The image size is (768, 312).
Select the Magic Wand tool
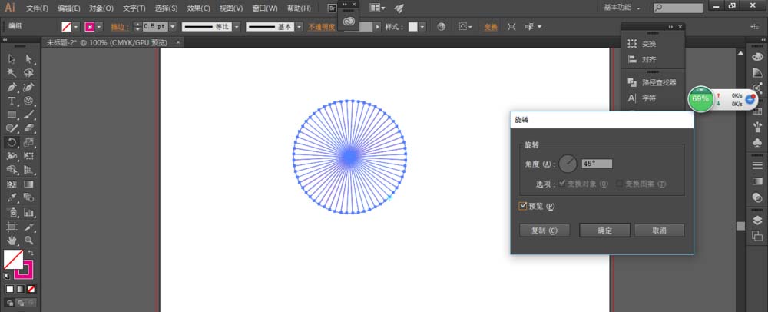click(12, 73)
